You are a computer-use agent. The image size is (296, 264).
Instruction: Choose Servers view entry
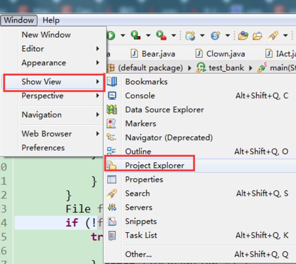coord(200,208)
